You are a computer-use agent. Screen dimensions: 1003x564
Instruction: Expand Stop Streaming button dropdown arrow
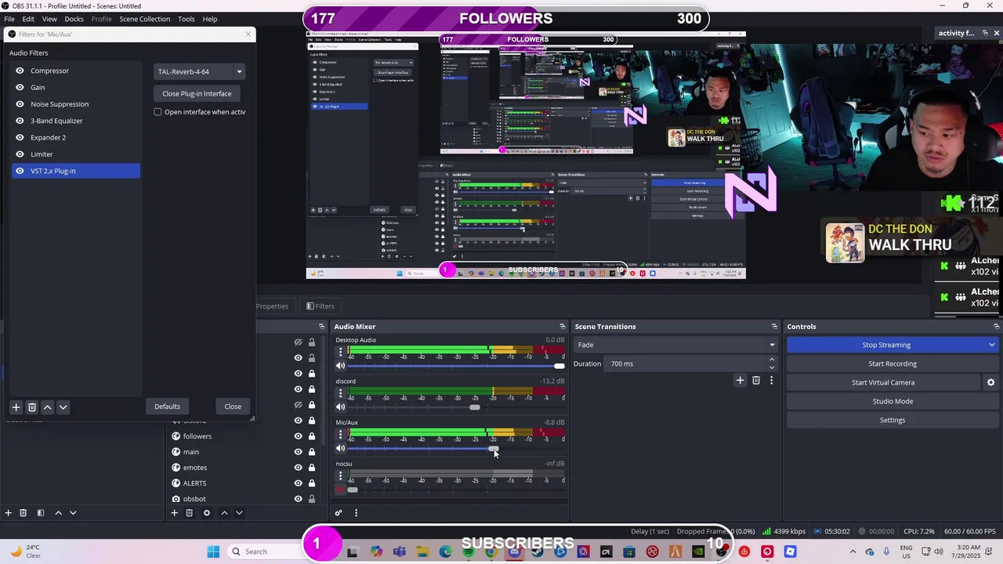point(991,345)
